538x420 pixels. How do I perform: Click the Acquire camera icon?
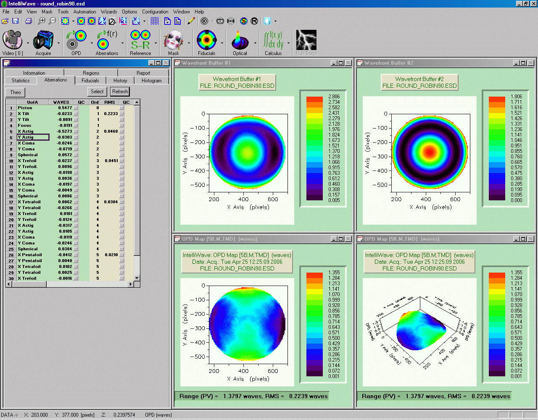tap(43, 41)
